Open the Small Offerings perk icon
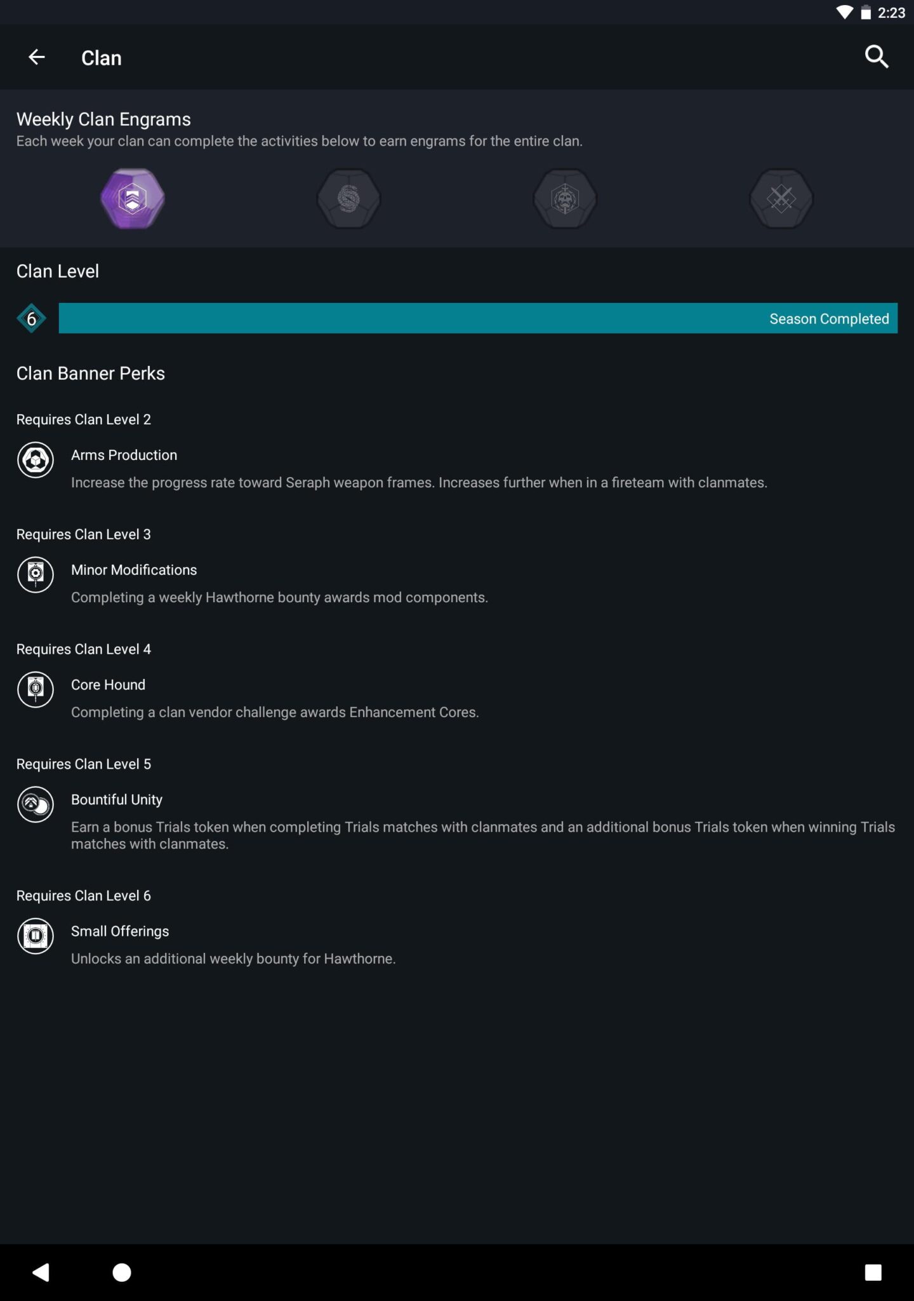 pos(36,937)
